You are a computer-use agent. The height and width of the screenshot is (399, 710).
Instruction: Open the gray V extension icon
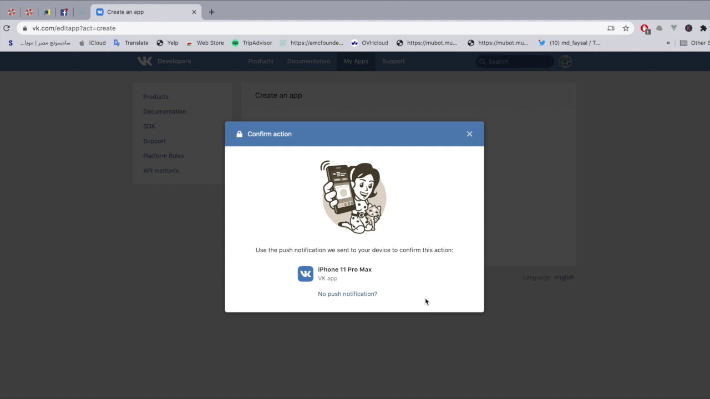674,28
